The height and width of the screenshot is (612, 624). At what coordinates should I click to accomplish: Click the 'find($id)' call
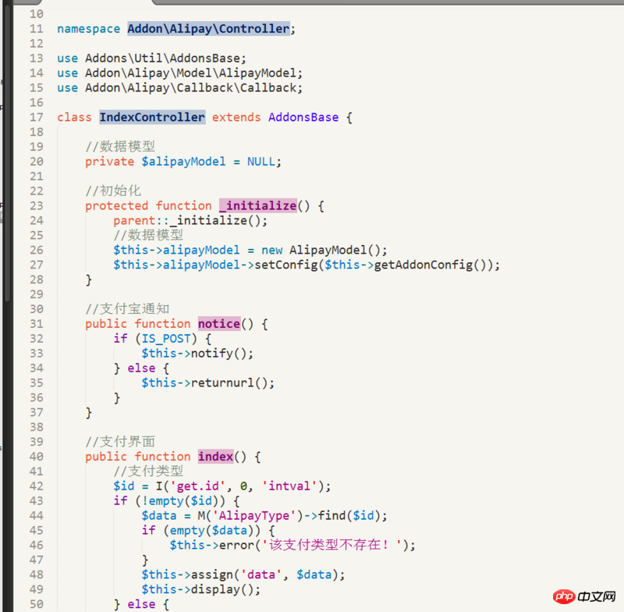[349, 516]
